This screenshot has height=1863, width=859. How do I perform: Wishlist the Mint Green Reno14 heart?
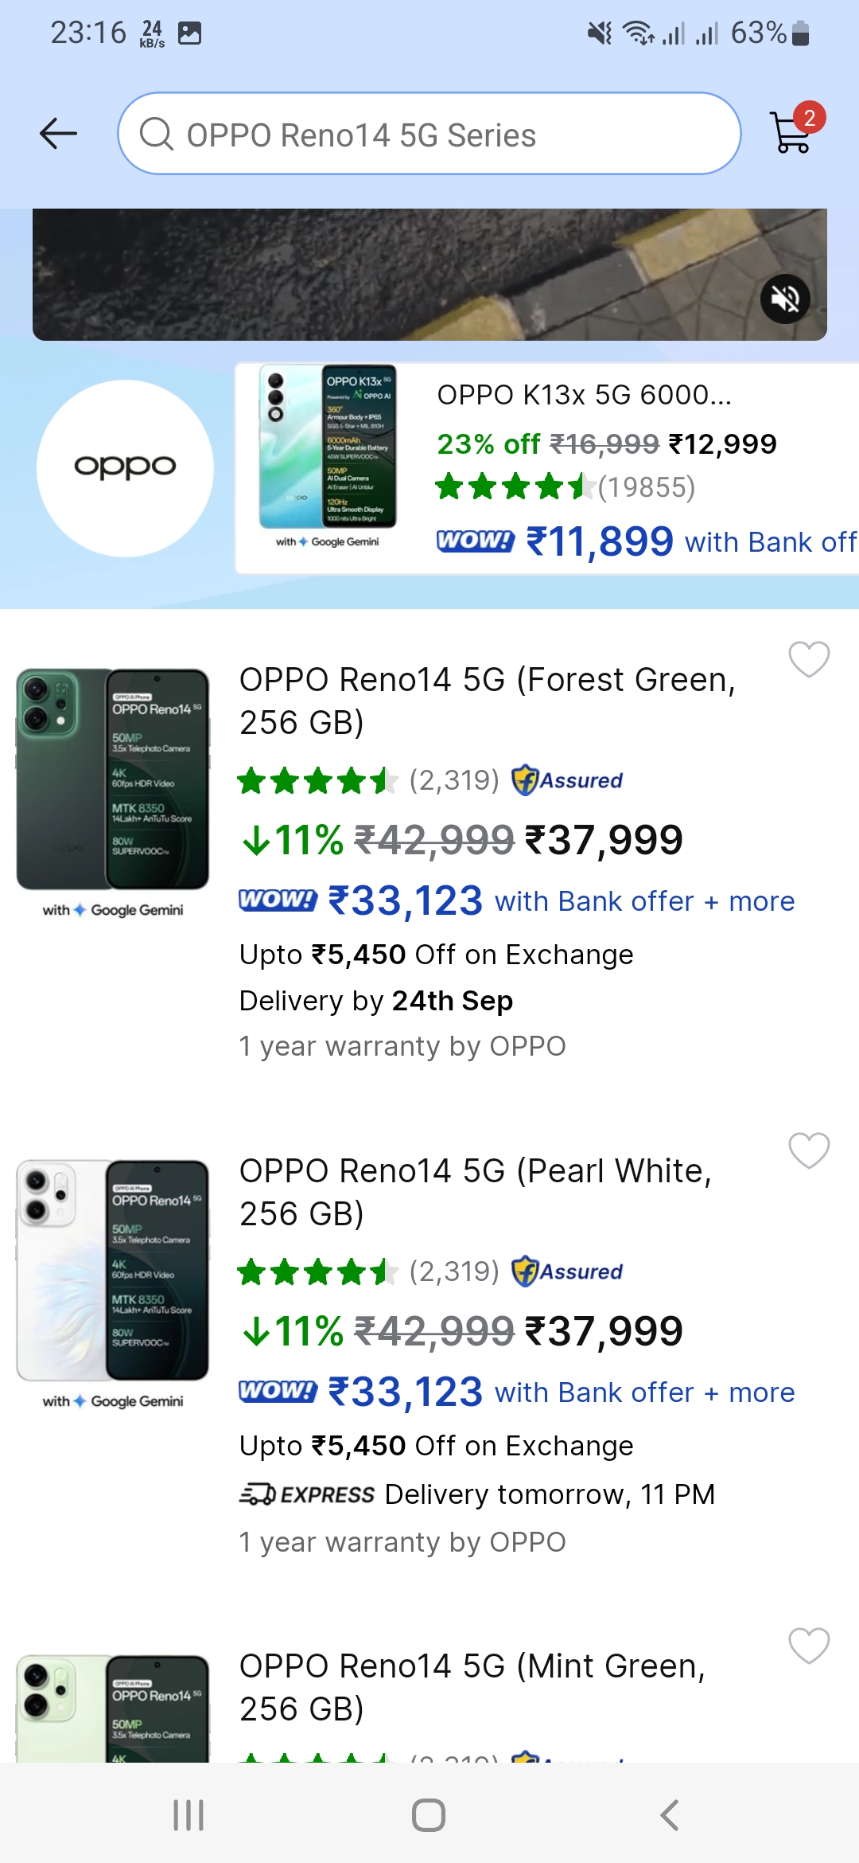(809, 1646)
